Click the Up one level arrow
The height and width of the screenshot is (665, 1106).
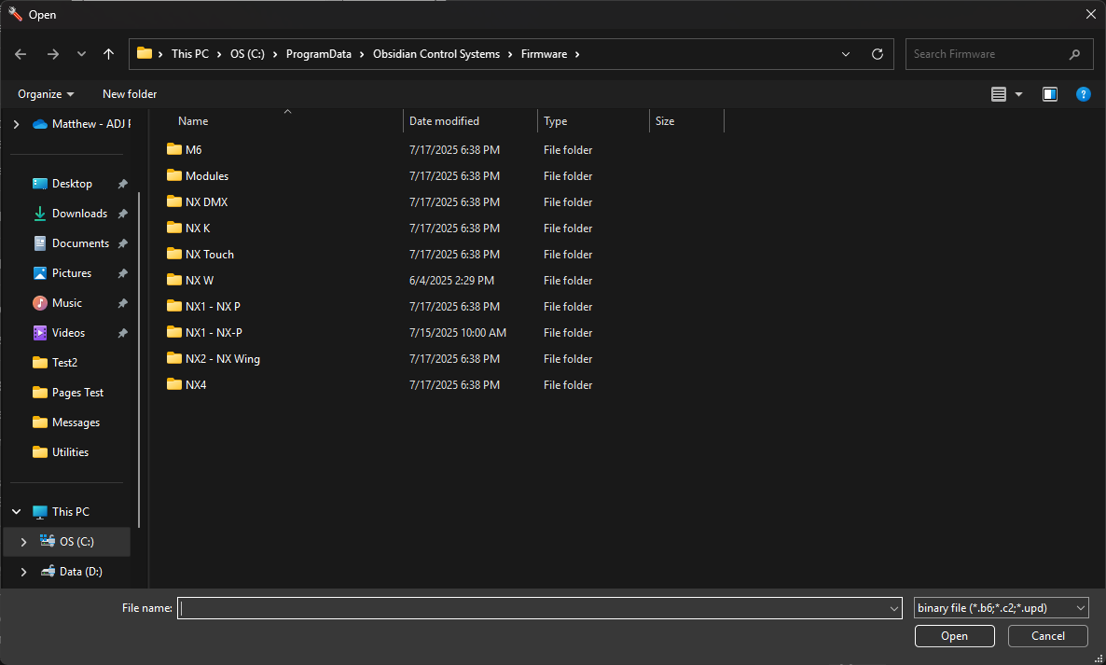point(108,54)
